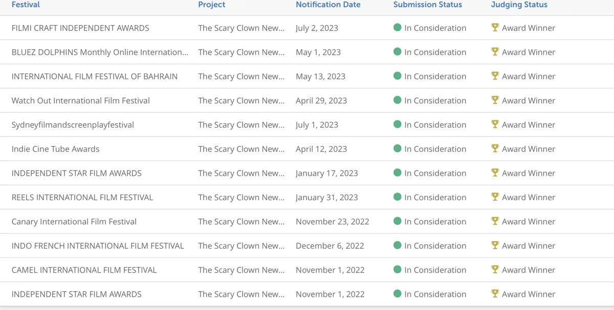
Task: Select the CAMEL INTERNATIONAL FILM FESTIVAL trophy icon
Action: (495, 269)
